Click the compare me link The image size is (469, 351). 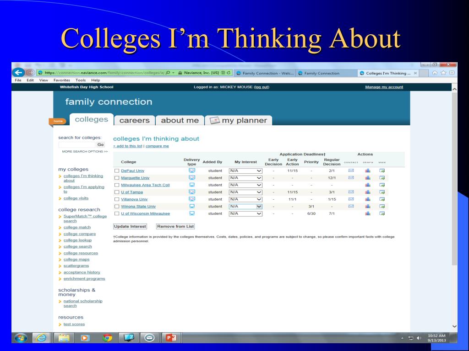click(x=157, y=146)
